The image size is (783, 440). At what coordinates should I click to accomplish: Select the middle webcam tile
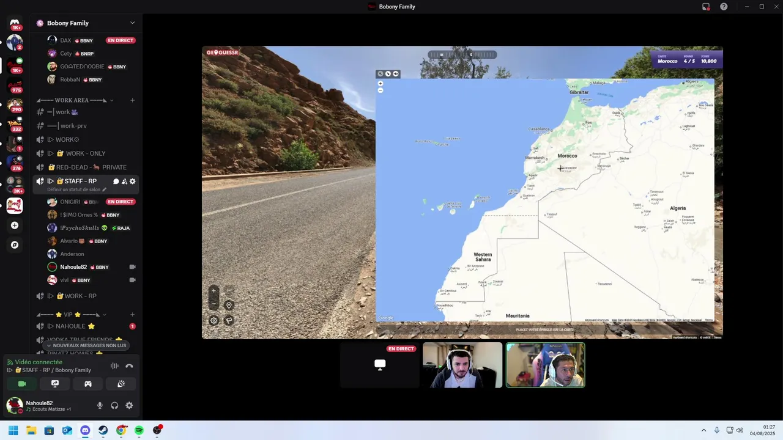point(462,365)
